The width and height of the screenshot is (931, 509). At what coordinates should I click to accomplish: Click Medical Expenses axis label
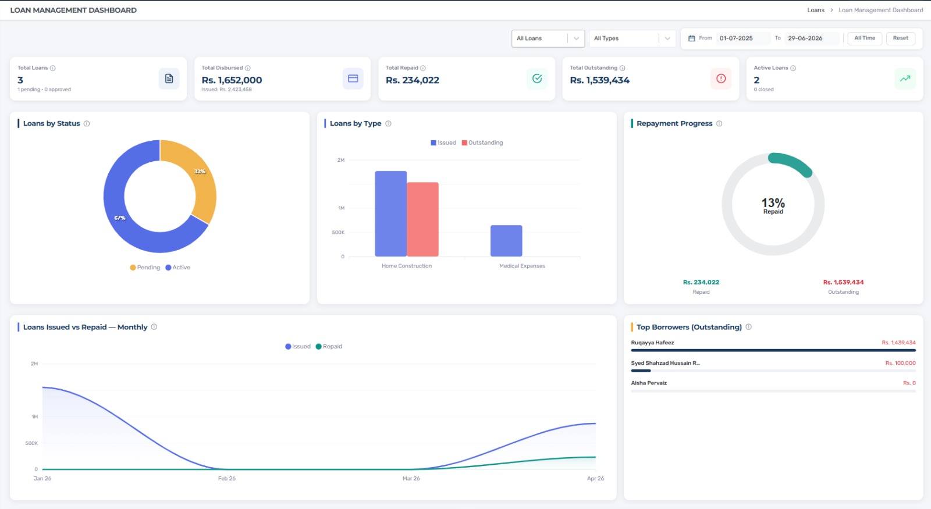coord(522,266)
